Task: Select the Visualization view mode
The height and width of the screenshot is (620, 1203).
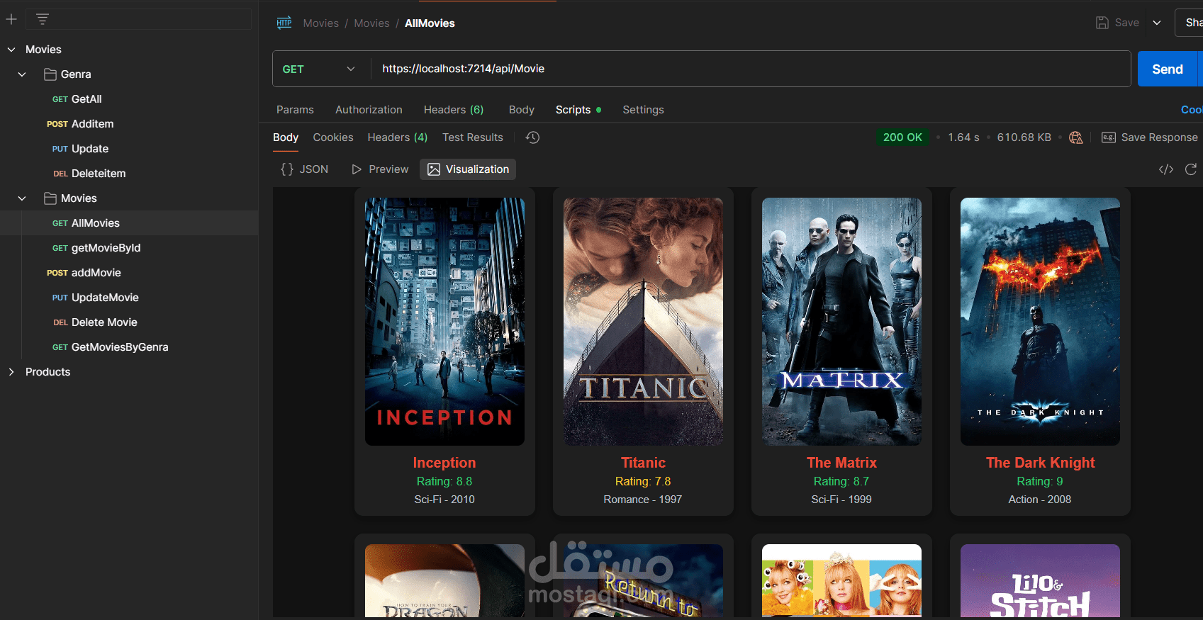Action: point(468,169)
